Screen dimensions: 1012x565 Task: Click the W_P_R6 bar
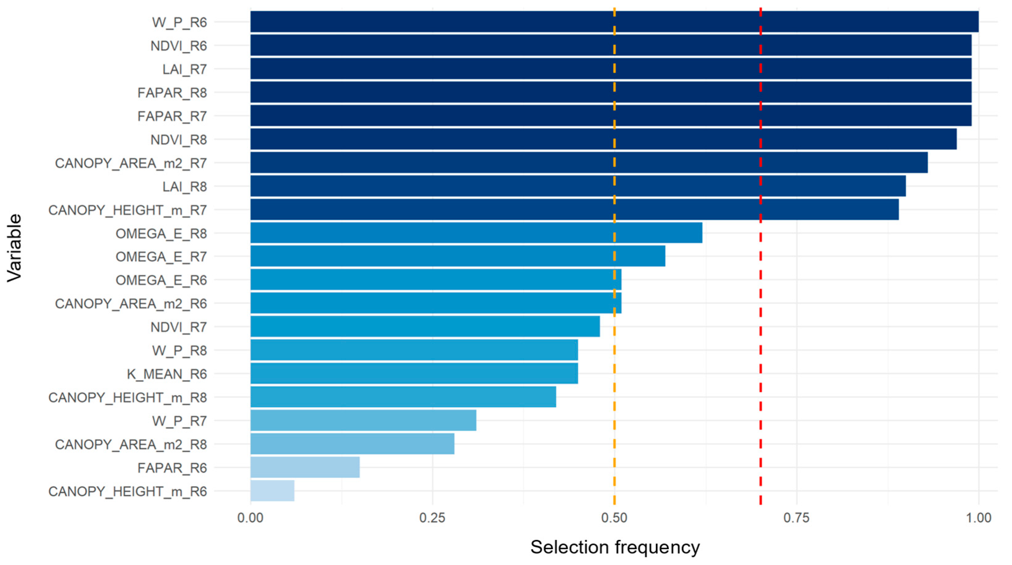pos(614,22)
